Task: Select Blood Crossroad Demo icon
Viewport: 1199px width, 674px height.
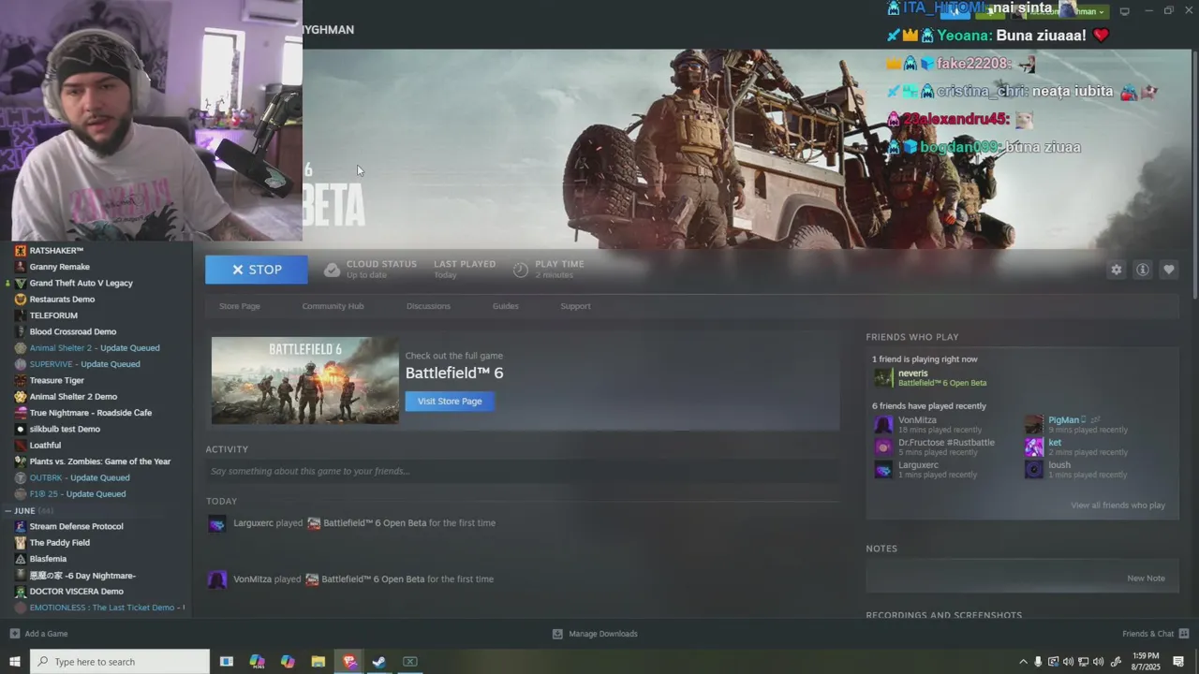Action: click(21, 331)
